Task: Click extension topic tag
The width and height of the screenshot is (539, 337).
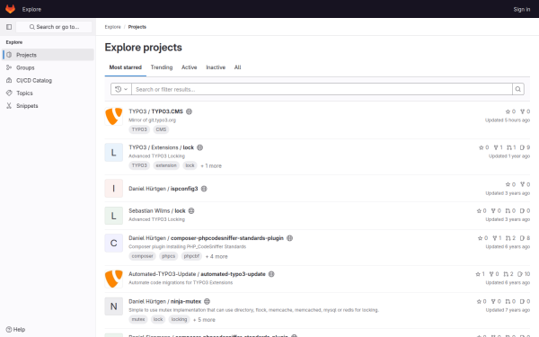Action: [166, 165]
